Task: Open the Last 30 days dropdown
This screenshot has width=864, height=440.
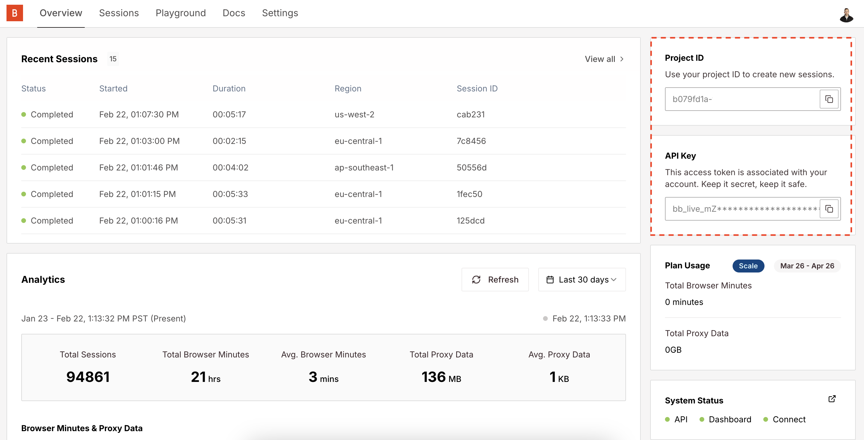Action: click(582, 280)
